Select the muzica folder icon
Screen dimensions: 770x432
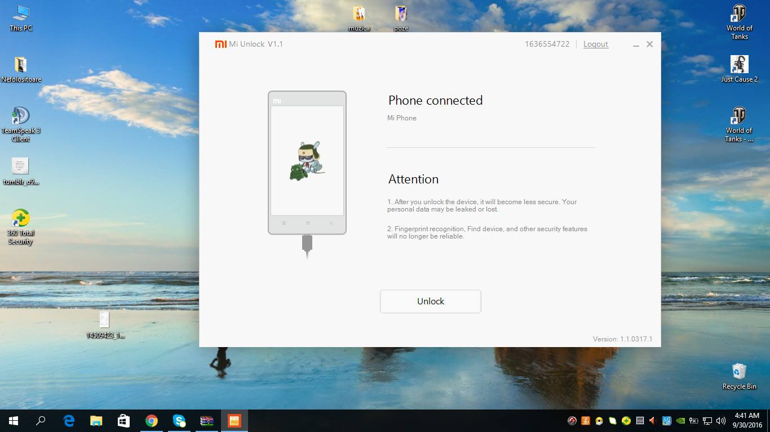click(359, 18)
